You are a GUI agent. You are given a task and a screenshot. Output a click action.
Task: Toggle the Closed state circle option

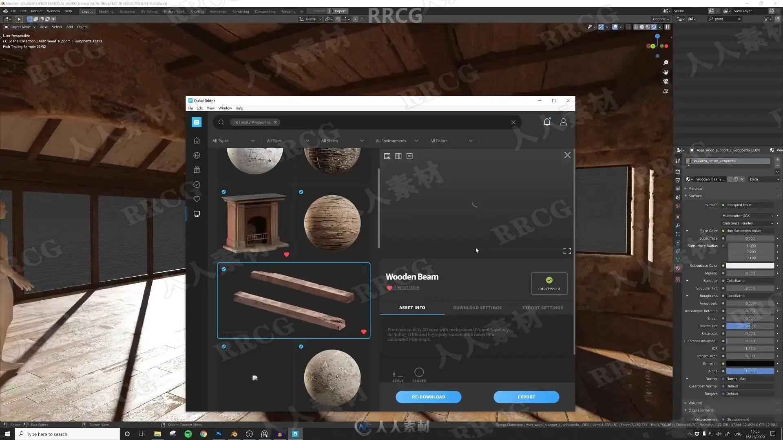point(419,372)
